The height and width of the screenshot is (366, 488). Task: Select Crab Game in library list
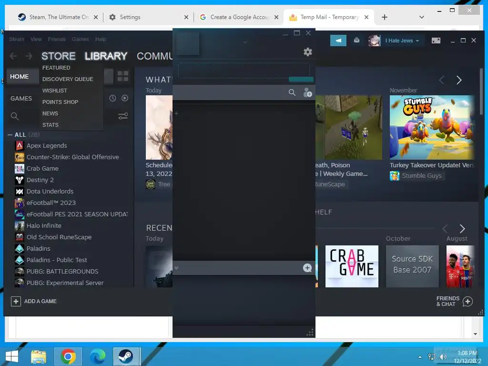[x=42, y=169]
